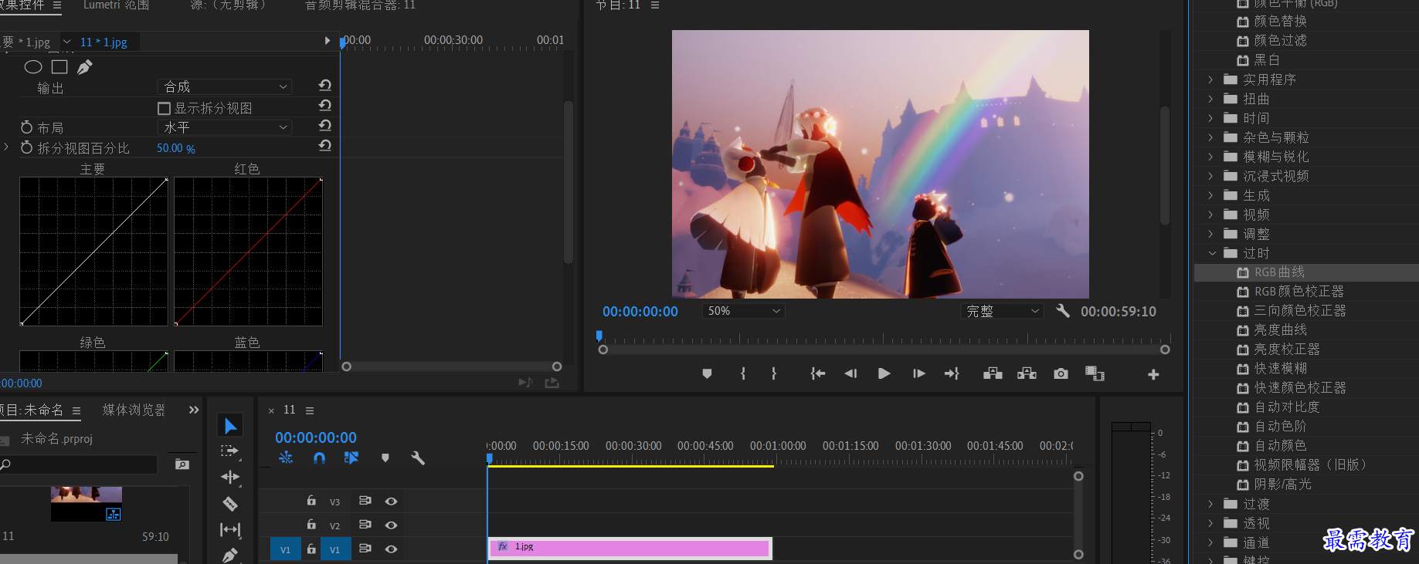
Task: Open program monitor wrench settings
Action: 1063,311
